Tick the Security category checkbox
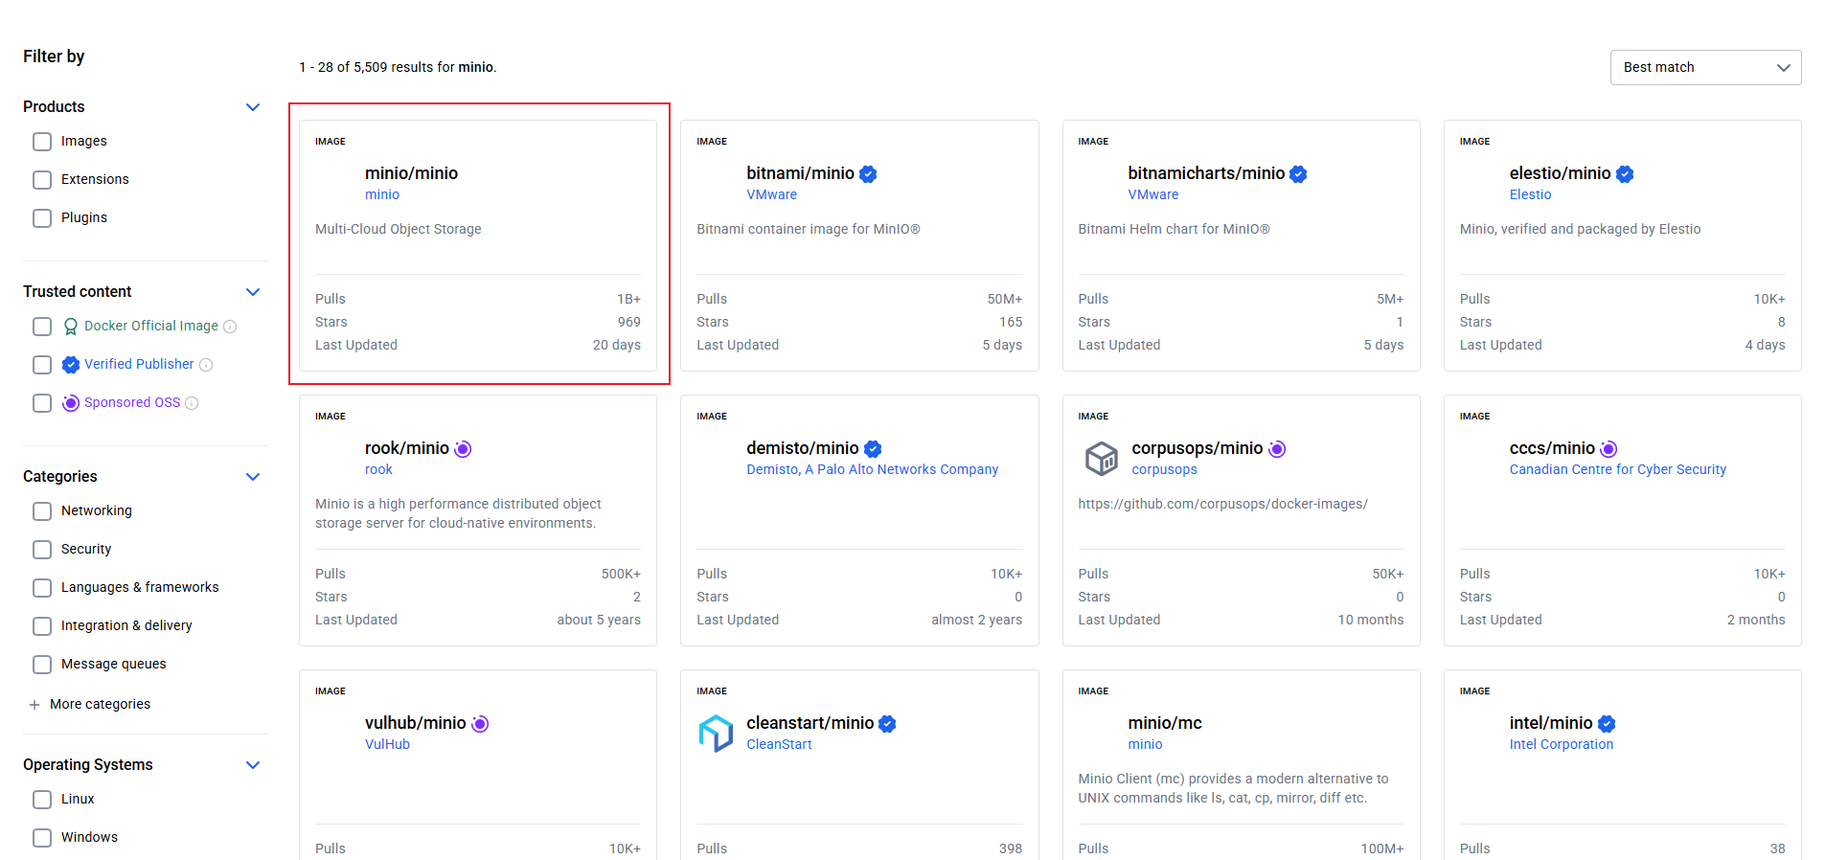Image resolution: width=1825 pixels, height=860 pixels. pos(42,550)
